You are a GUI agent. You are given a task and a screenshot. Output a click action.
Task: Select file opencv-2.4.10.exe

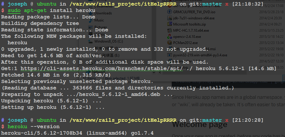(x=187, y=36)
